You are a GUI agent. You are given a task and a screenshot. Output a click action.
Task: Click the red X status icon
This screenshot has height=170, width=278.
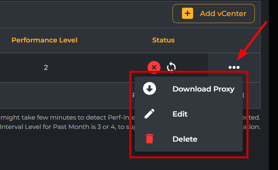154,67
